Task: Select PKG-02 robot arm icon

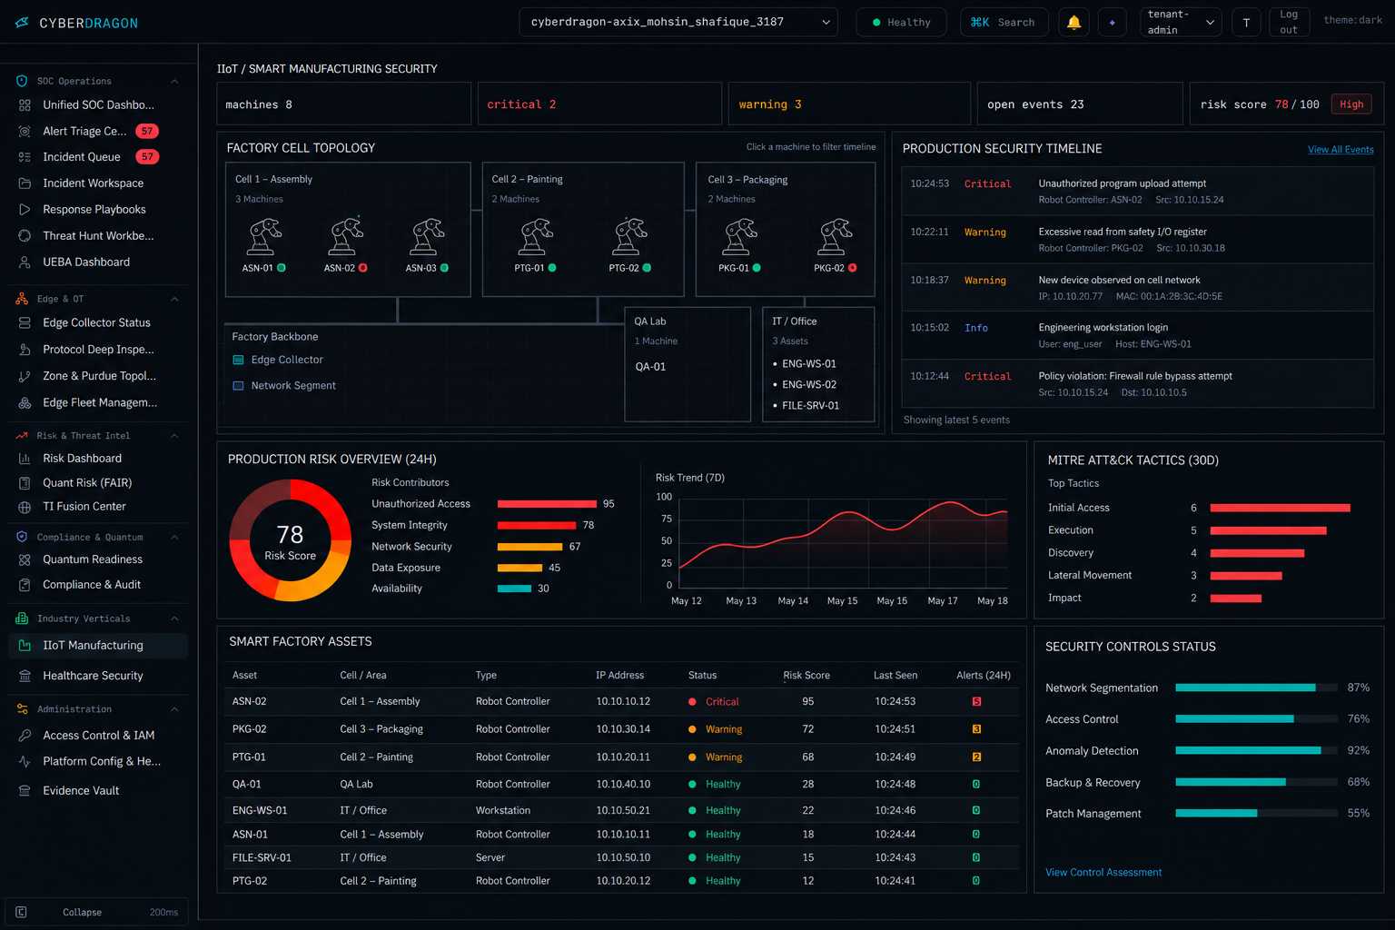Action: pos(836,236)
